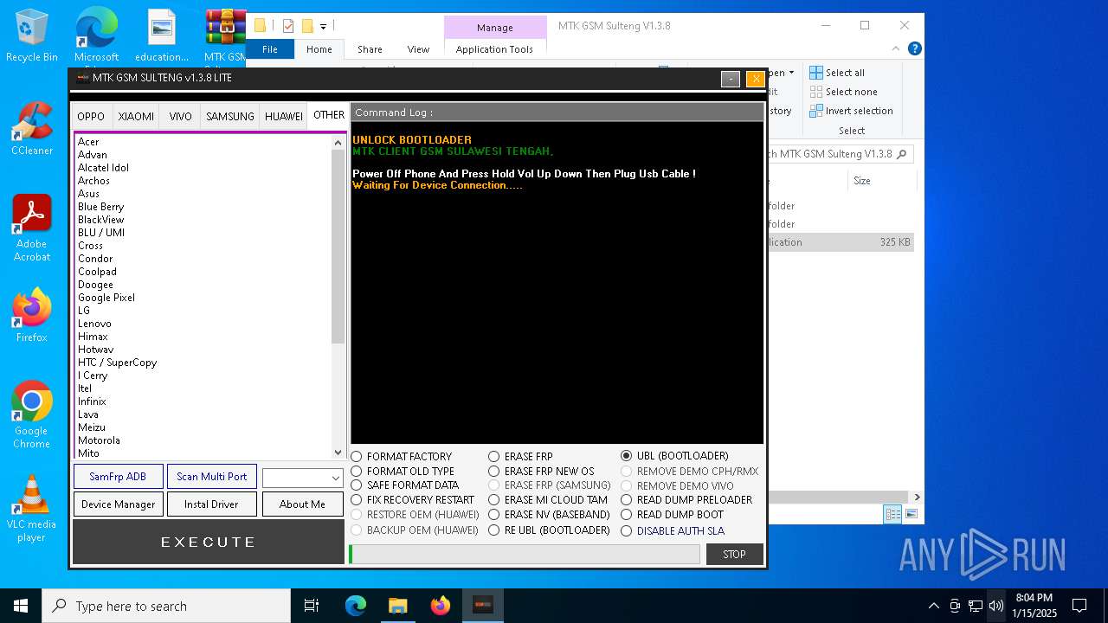
Task: Open Task View on the taskbar
Action: click(x=312, y=606)
